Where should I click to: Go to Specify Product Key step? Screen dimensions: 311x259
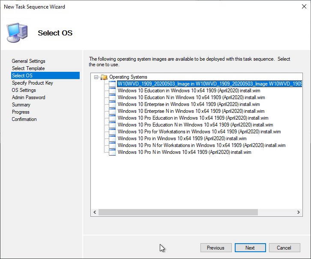pyautogui.click(x=32, y=83)
